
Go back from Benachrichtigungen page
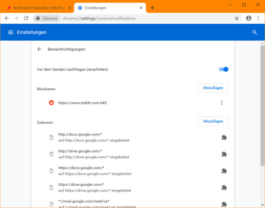[x=39, y=49]
